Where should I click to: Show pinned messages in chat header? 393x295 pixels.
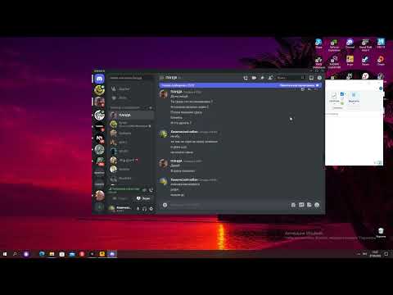point(262,78)
